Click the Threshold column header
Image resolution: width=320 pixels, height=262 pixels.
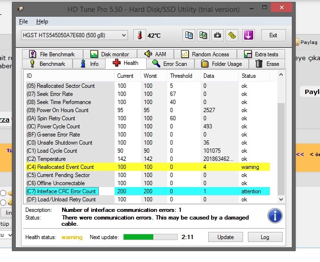click(184, 76)
